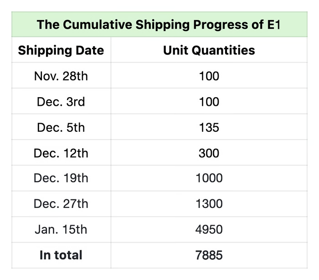
Task: Select the quantity cell showing 300
Action: coord(209,153)
